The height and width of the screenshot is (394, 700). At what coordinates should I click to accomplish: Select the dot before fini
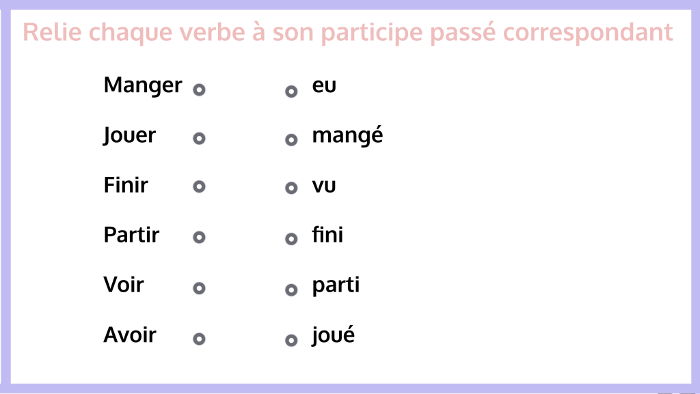coord(291,239)
